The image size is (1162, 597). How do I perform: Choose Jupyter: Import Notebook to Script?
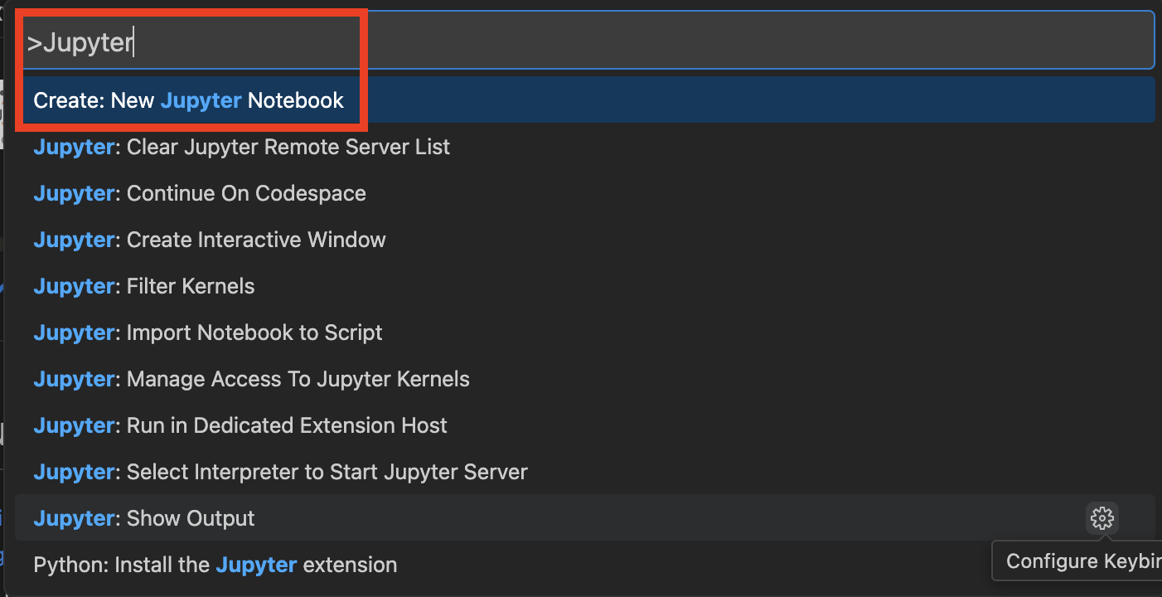click(x=584, y=332)
